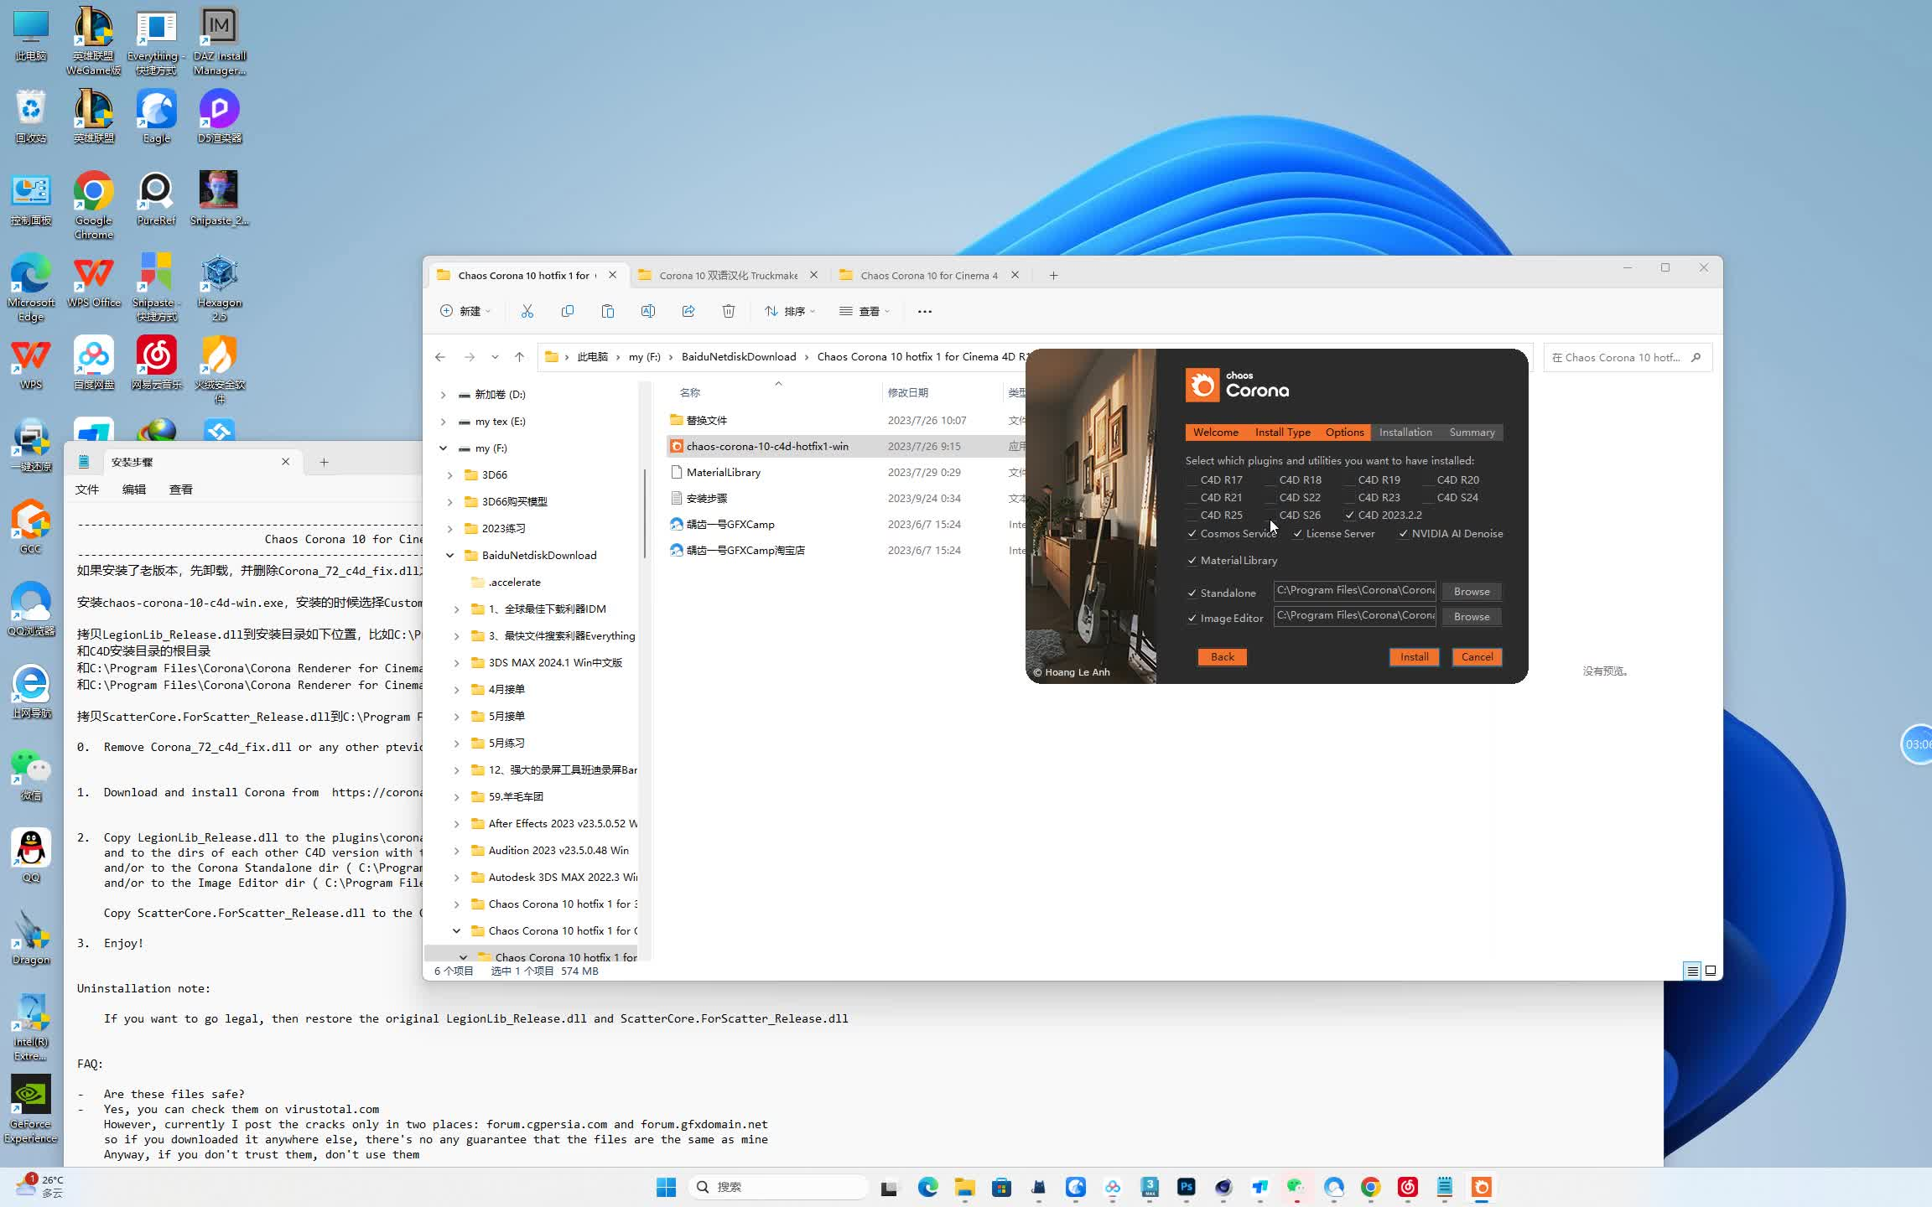Switch to the Installation tab
Viewport: 1932px width, 1207px height.
pos(1405,431)
